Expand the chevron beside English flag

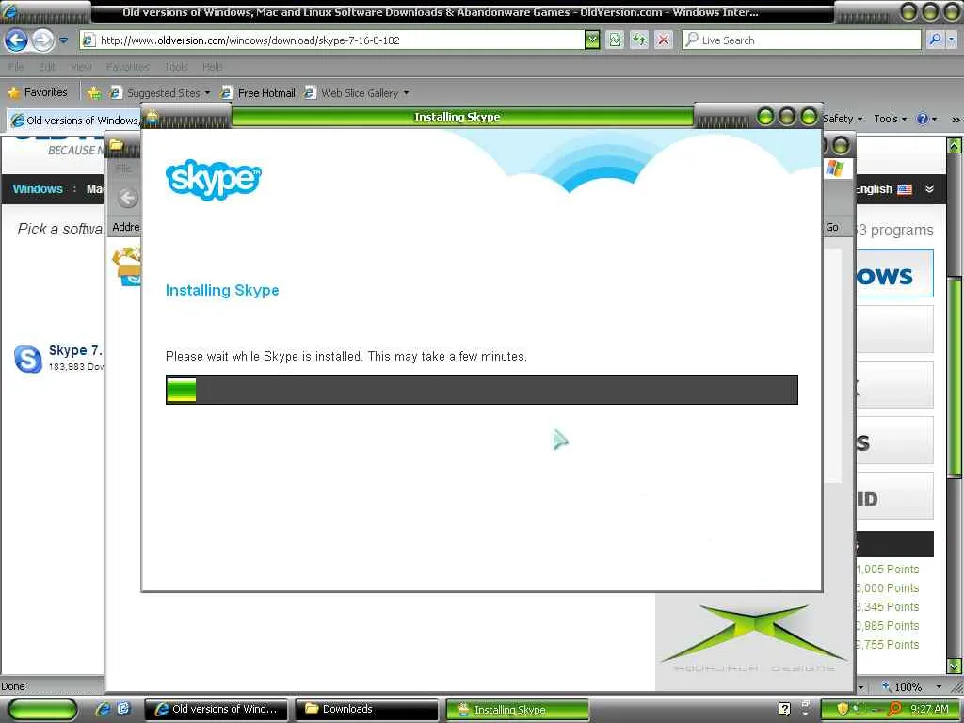click(929, 189)
